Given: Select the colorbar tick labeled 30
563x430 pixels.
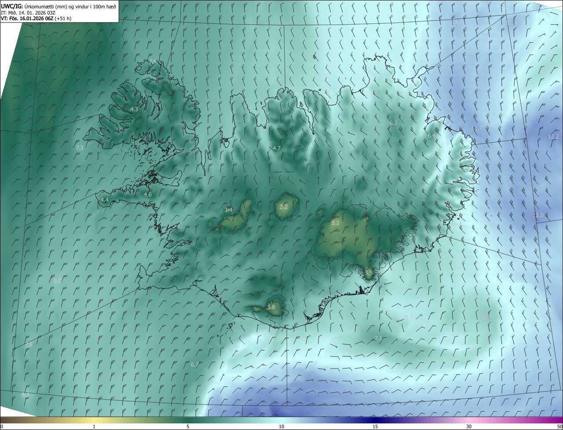Looking at the screenshot, I should (469, 426).
